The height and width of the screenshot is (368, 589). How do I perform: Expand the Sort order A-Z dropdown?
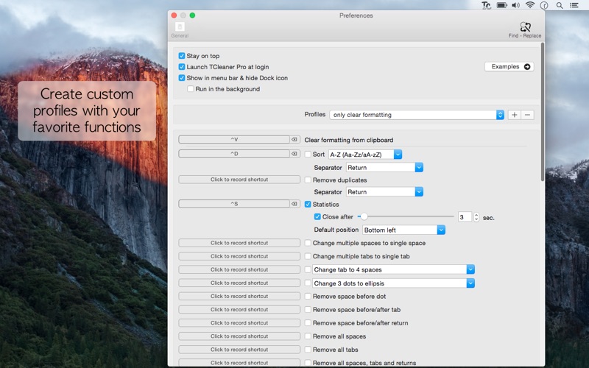pyautogui.click(x=365, y=155)
